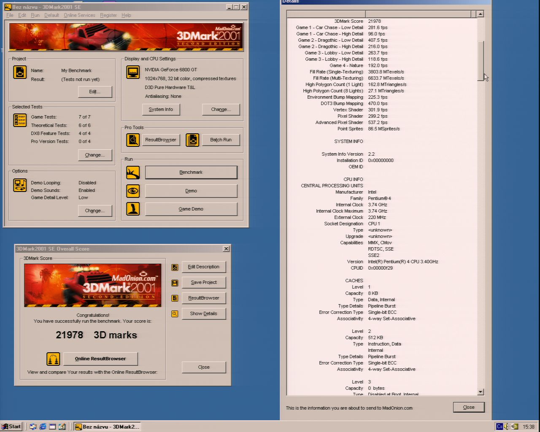The width and height of the screenshot is (540, 432).
Task: Click the Start button
Action: point(11,427)
